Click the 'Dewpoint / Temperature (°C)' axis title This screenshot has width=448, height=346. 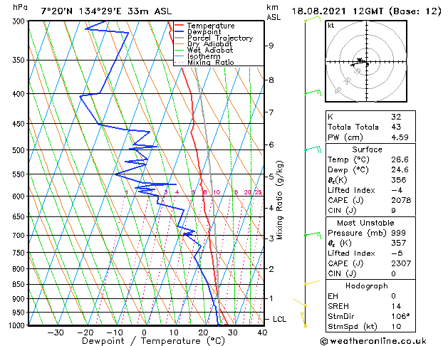tap(153, 341)
